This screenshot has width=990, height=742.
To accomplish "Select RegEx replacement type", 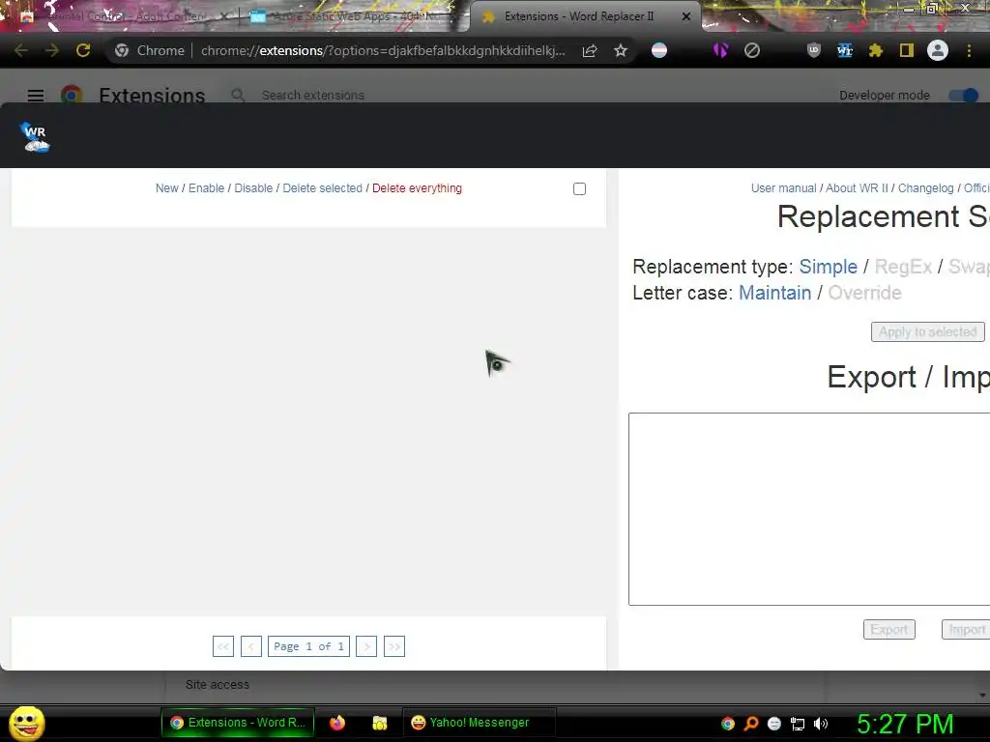I will 903,267.
